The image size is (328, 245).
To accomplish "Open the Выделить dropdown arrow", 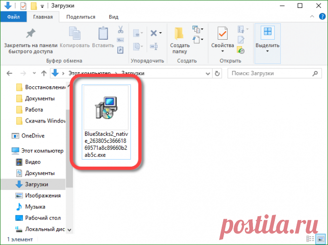I will [267, 52].
